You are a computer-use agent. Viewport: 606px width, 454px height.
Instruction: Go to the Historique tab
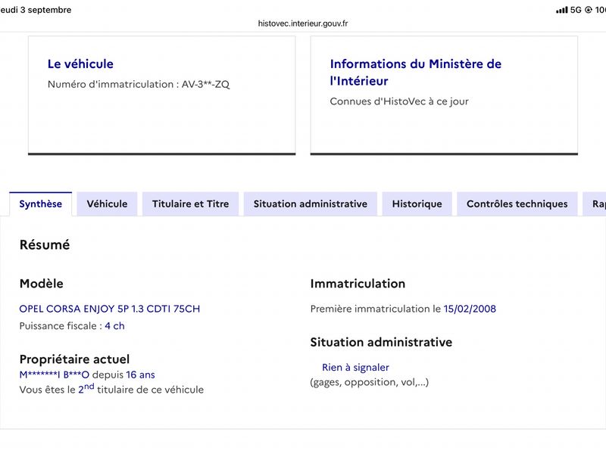(x=417, y=204)
